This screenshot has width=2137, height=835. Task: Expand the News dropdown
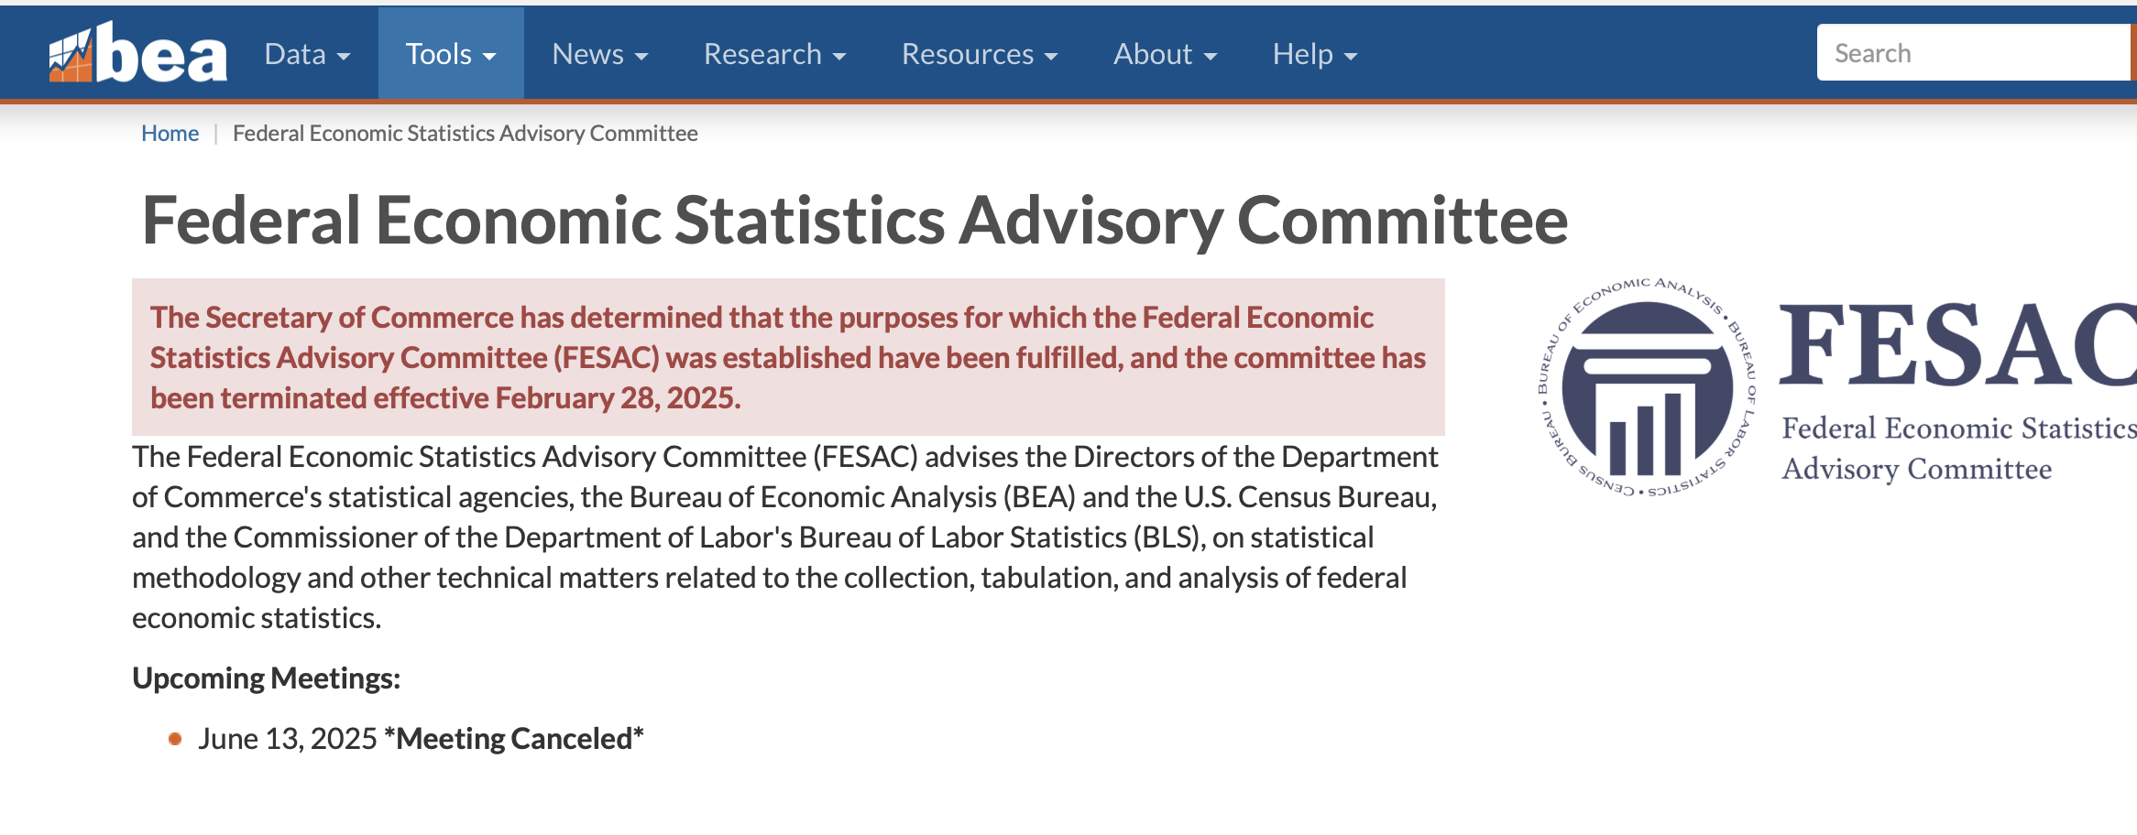click(599, 54)
